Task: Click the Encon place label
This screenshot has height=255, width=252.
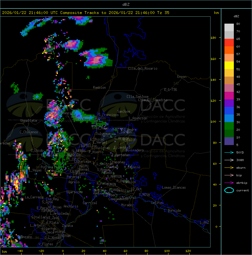Action: (182, 77)
